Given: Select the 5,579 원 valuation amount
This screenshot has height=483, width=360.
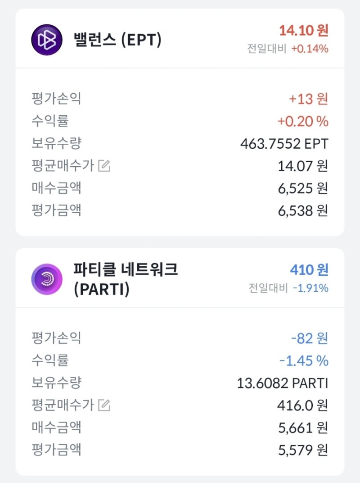Looking at the screenshot, I should click(303, 450).
